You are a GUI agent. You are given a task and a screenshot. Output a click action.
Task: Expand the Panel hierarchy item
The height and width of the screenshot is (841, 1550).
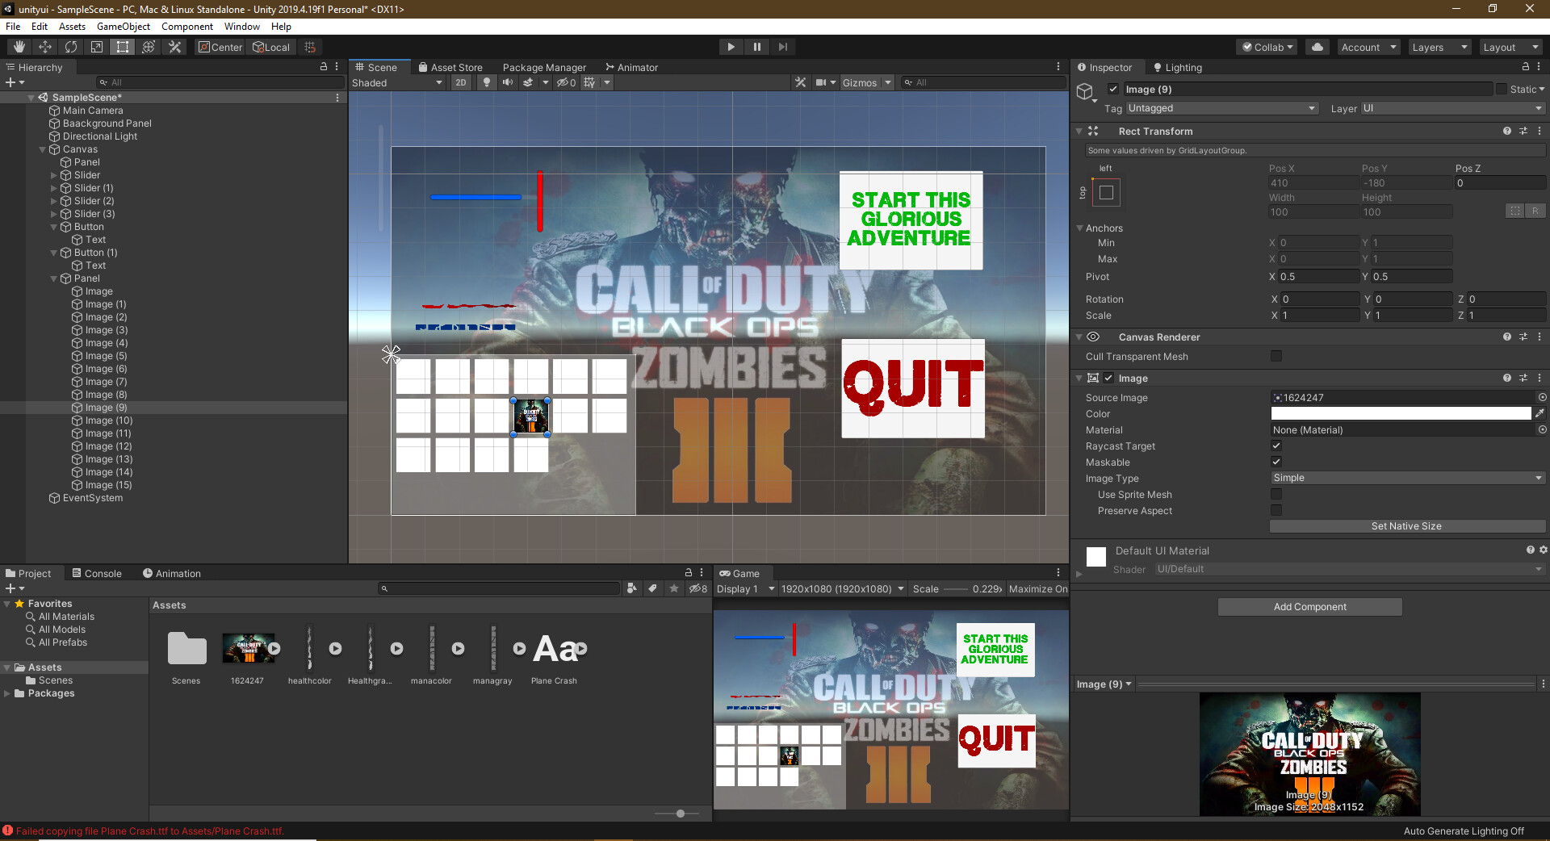point(54,278)
